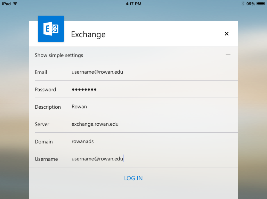Click the Email row label
Image resolution: width=267 pixels, height=199 pixels.
coord(41,72)
